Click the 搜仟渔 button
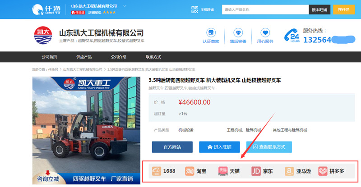 pos(344,9)
